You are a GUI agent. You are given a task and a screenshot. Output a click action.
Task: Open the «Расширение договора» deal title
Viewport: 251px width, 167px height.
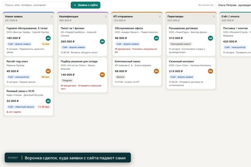click(x=183, y=28)
